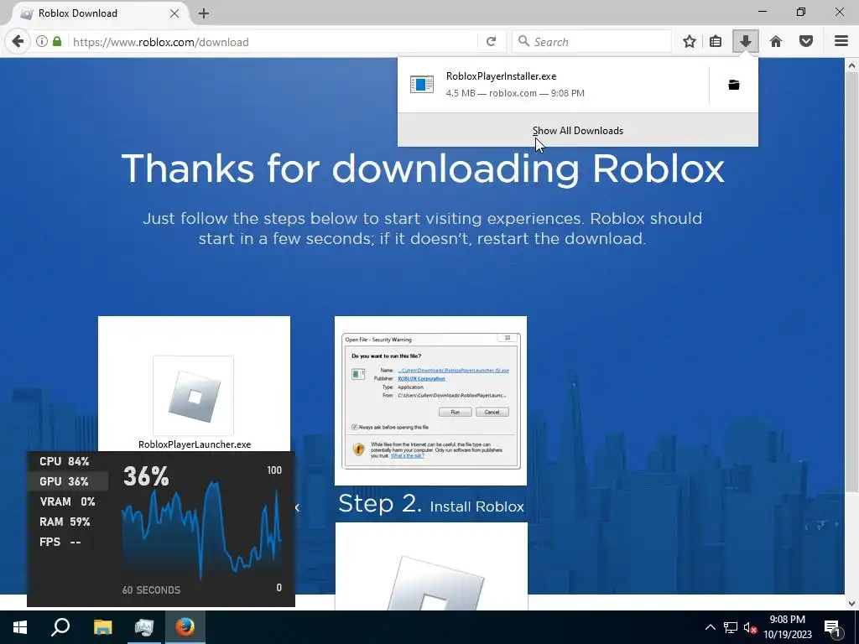Open the Firefox hamburger menu

tap(841, 42)
